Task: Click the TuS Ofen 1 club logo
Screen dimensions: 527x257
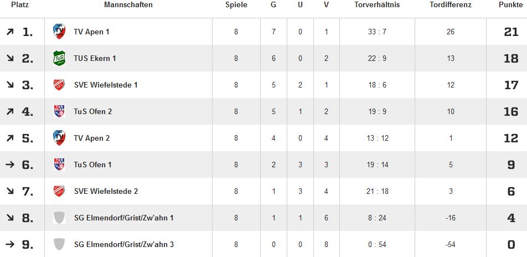Action: pyautogui.click(x=59, y=165)
